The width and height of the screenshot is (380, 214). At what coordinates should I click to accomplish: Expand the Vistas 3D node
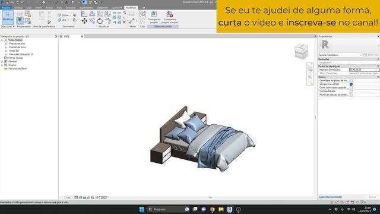[6, 51]
